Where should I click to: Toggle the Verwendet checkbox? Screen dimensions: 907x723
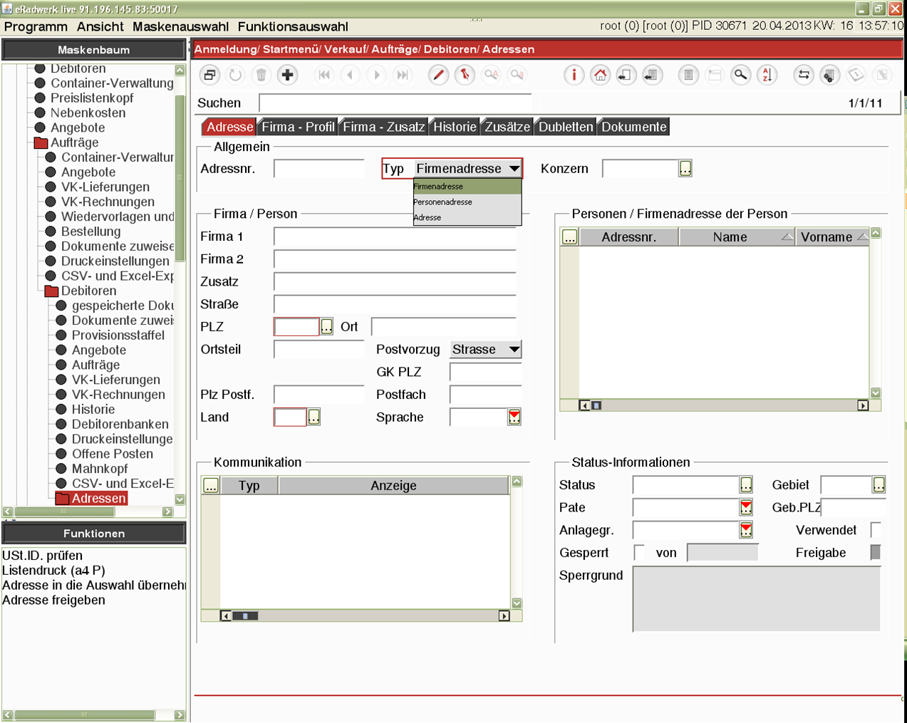[876, 530]
